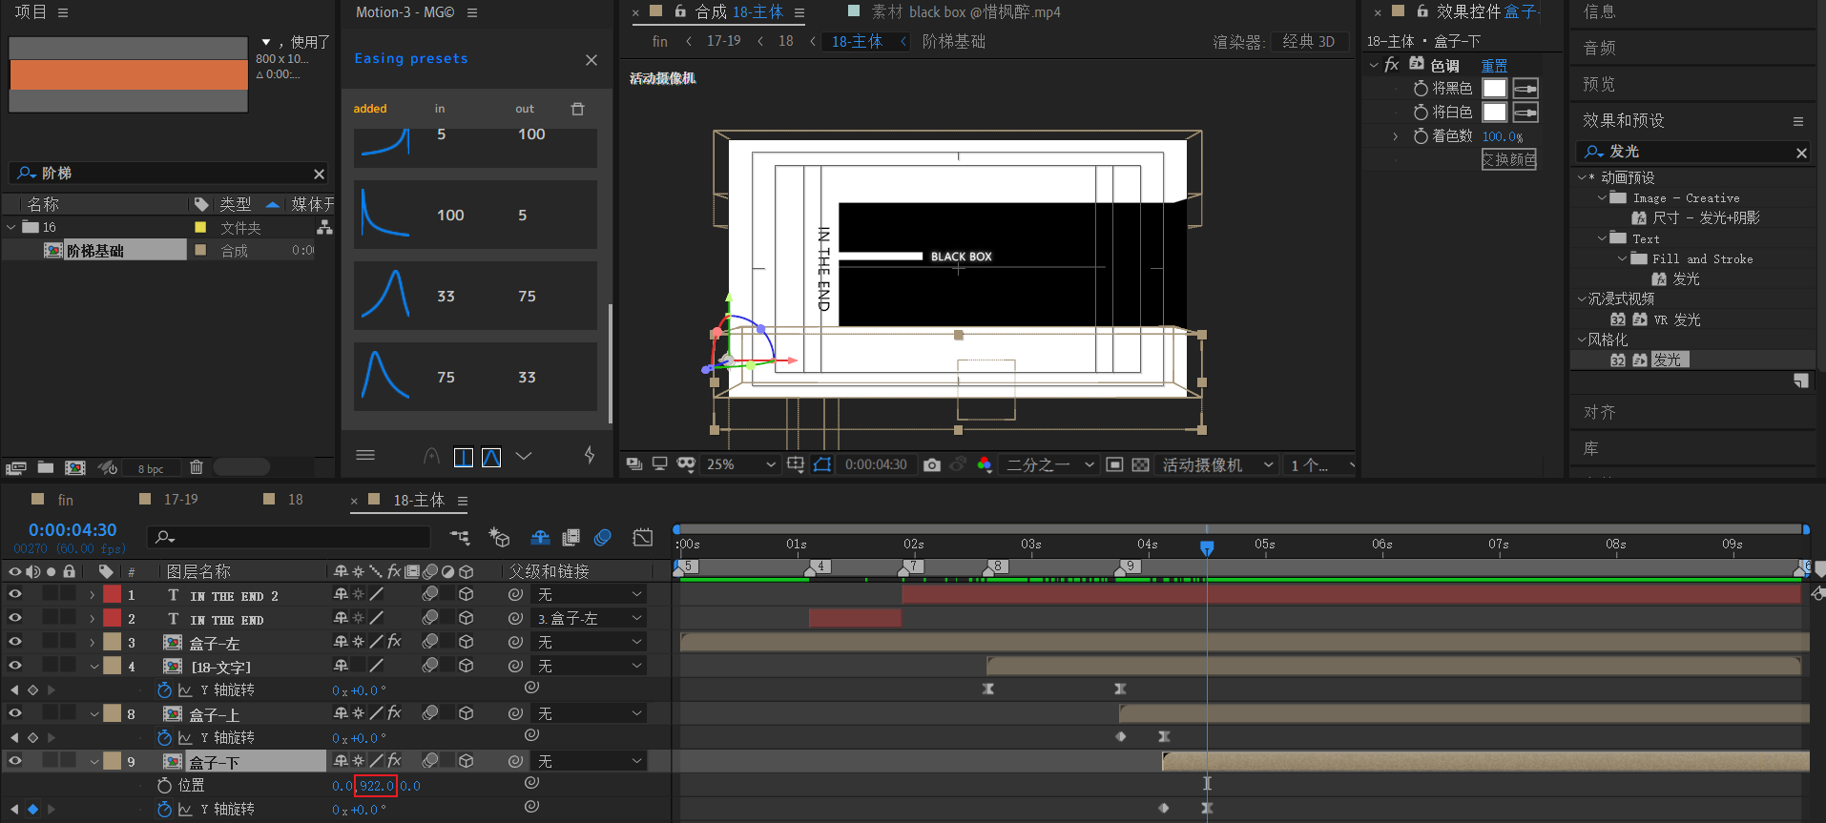Open 将白色 color swatch

coord(1495,112)
